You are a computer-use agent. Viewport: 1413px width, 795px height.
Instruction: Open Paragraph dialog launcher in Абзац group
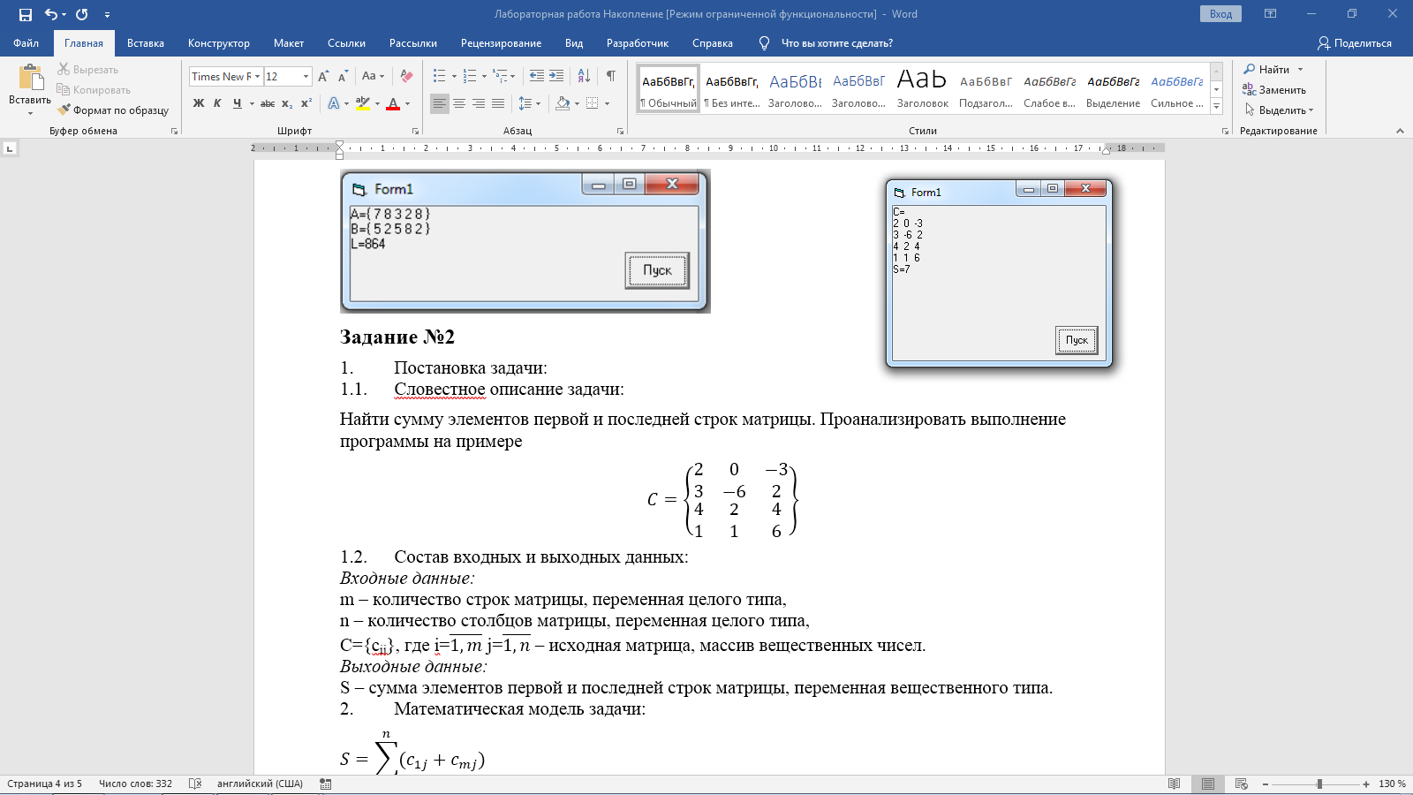pos(620,131)
